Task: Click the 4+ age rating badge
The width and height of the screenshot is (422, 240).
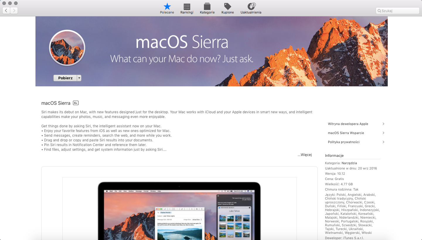Action: (76, 103)
